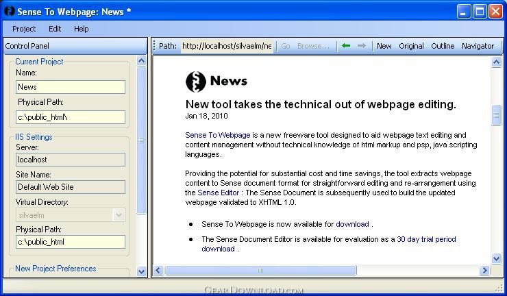Open the Virtual Directory dropdown

click(x=119, y=215)
